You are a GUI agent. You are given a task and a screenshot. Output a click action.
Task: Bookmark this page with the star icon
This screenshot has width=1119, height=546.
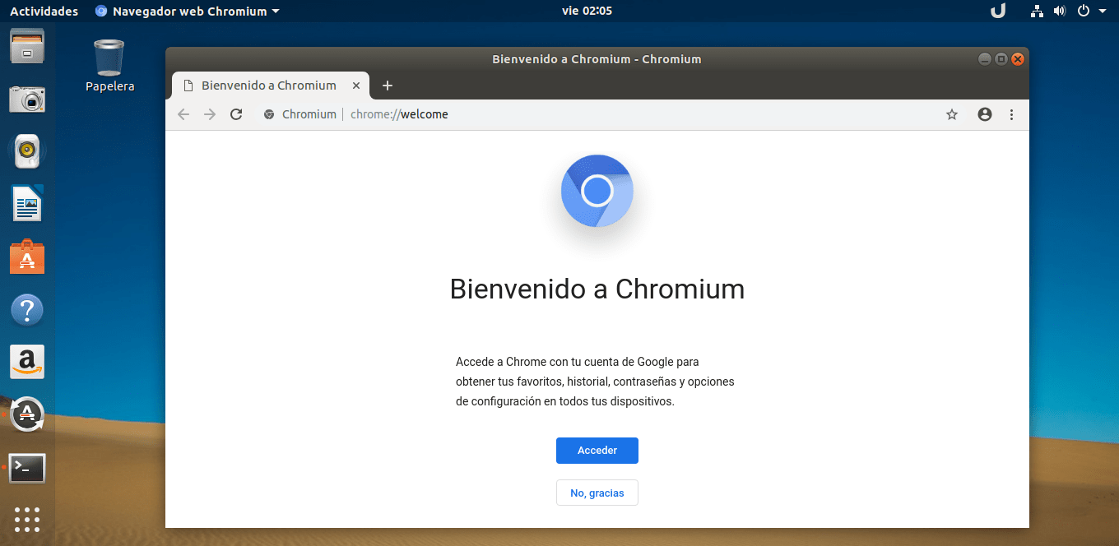[952, 114]
